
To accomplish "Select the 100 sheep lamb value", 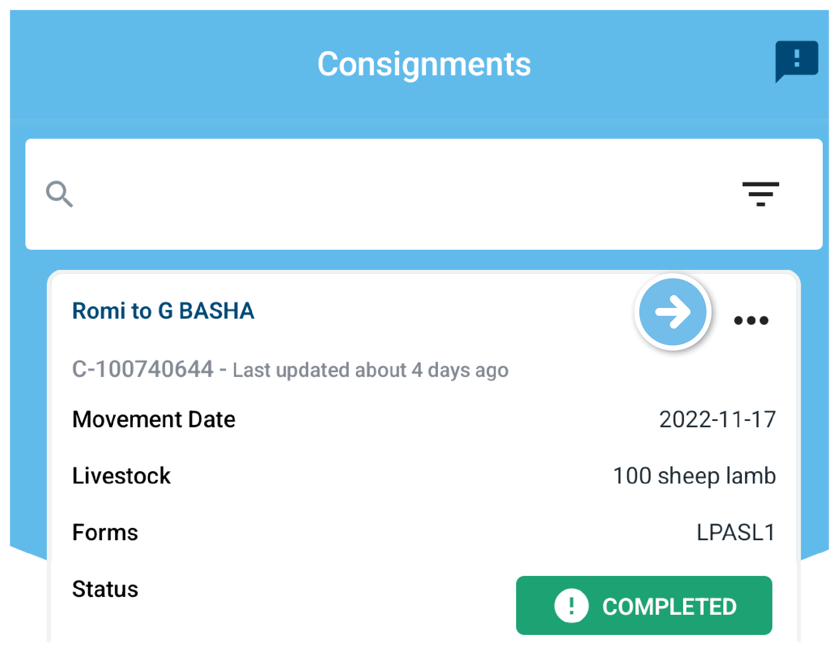I will [x=694, y=476].
